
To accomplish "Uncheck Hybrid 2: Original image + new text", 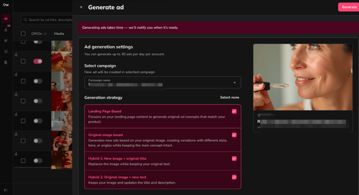I will [234, 177].
